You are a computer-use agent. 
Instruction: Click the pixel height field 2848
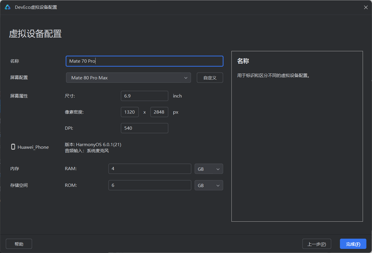[x=159, y=112]
